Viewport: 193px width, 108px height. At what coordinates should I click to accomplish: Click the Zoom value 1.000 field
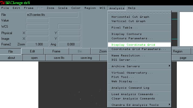coord(38,44)
